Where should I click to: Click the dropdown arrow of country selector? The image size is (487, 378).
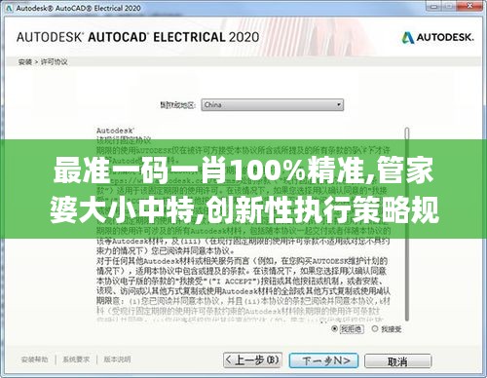(338, 105)
